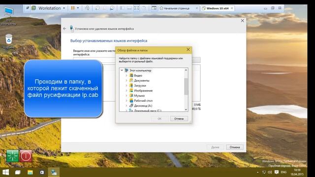Go back with the wizard arrow
This screenshot has height=177, width=315.
64,29
